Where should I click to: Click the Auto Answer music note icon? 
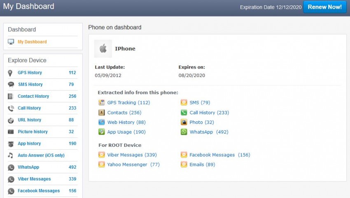coord(10,155)
